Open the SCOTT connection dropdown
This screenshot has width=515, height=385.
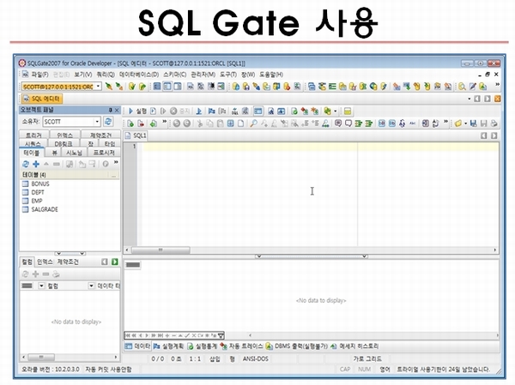(98, 87)
